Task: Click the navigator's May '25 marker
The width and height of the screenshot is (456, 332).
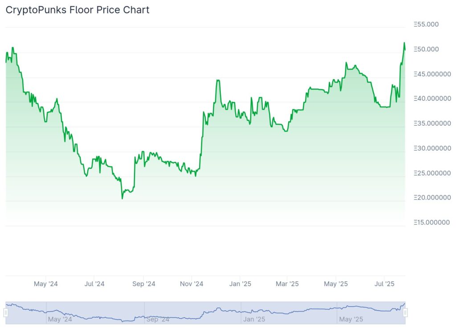Action: 351,319
